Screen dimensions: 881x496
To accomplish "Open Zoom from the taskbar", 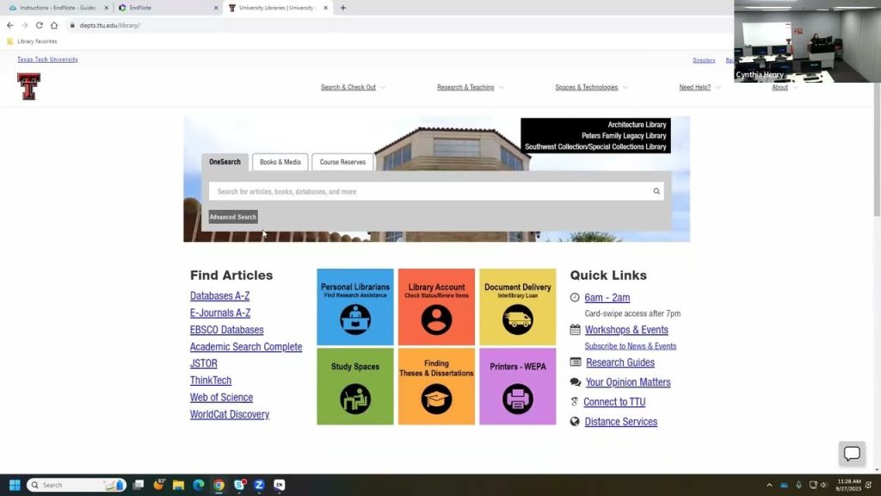I will [259, 485].
